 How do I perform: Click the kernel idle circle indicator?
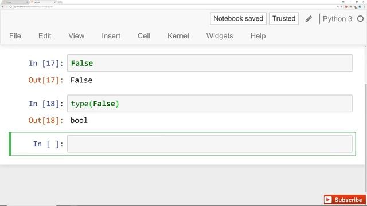coord(361,19)
